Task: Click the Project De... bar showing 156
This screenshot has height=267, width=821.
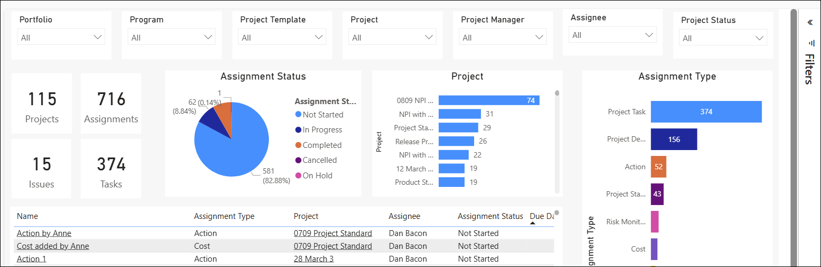Action: (x=674, y=139)
